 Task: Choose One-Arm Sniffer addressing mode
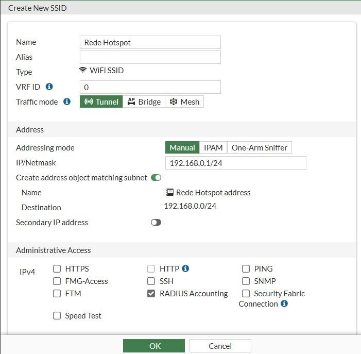click(x=260, y=148)
